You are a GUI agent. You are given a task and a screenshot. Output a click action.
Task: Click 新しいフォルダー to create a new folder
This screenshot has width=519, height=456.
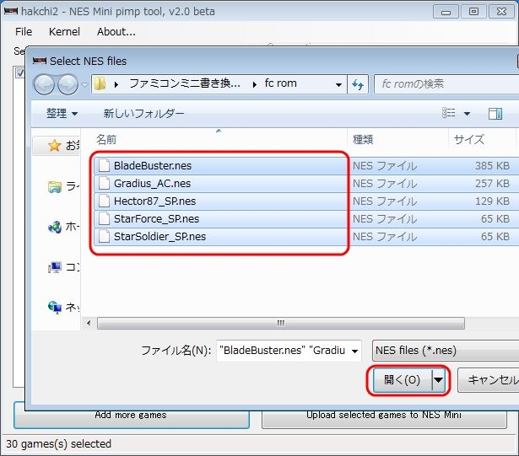click(143, 114)
